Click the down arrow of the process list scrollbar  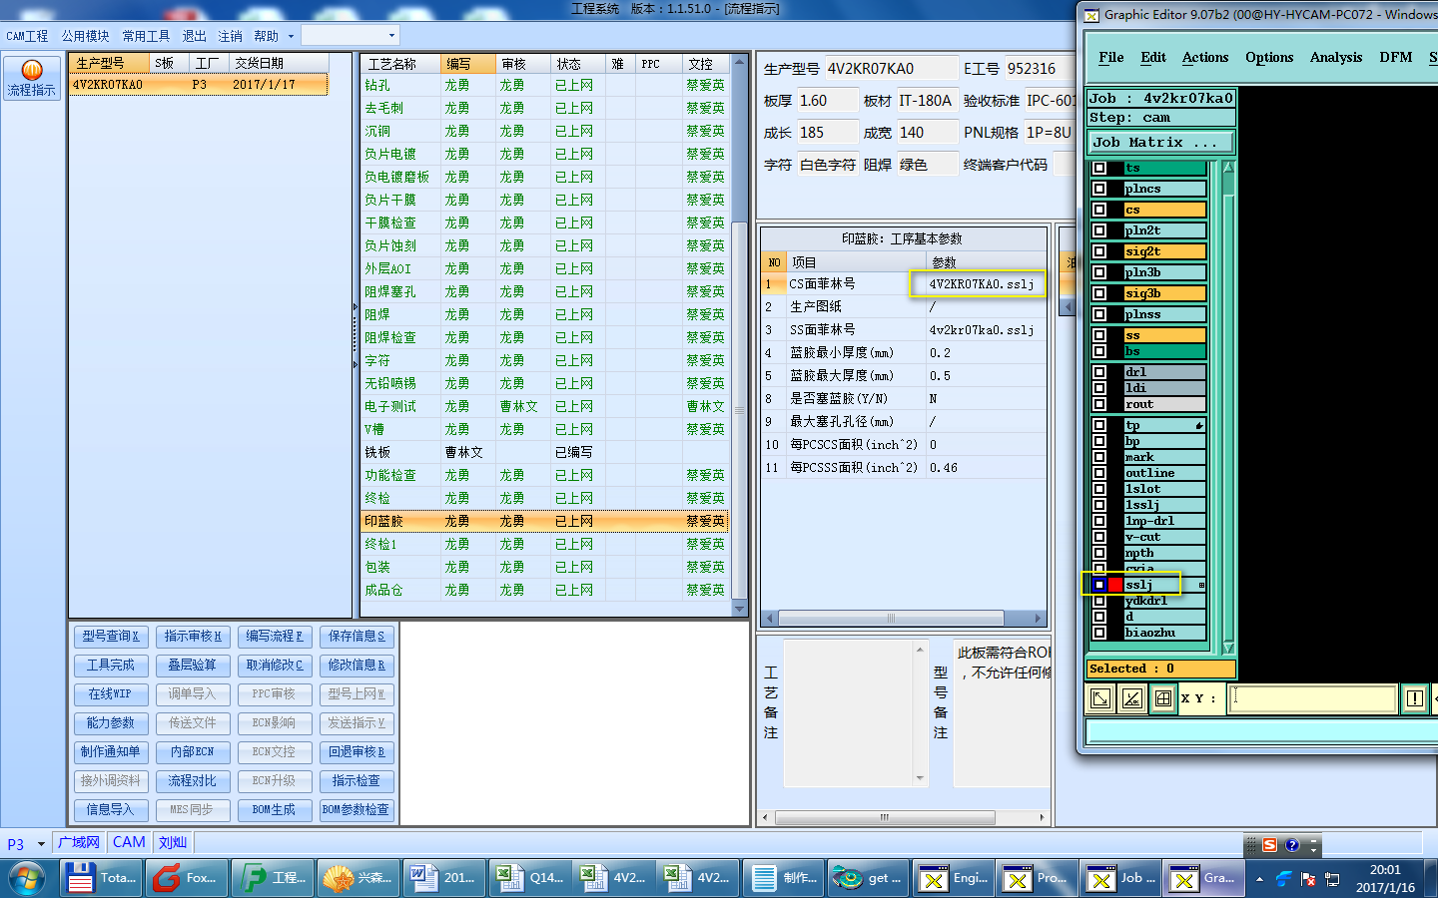pos(740,609)
